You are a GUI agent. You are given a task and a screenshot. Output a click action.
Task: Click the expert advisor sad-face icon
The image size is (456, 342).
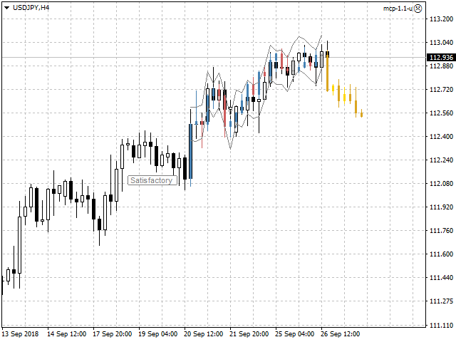(x=418, y=8)
